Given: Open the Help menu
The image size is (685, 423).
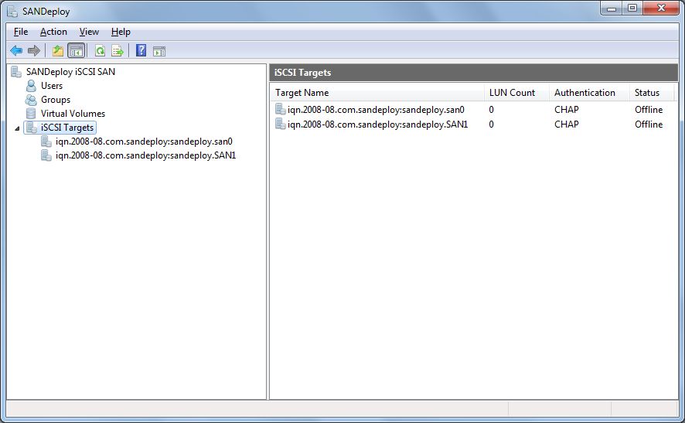Looking at the screenshot, I should point(121,32).
